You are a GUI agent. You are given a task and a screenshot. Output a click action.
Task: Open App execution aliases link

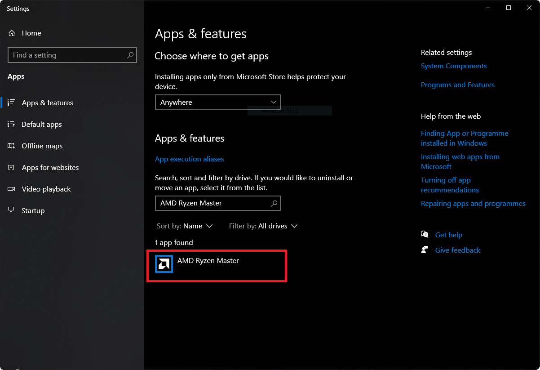point(189,159)
